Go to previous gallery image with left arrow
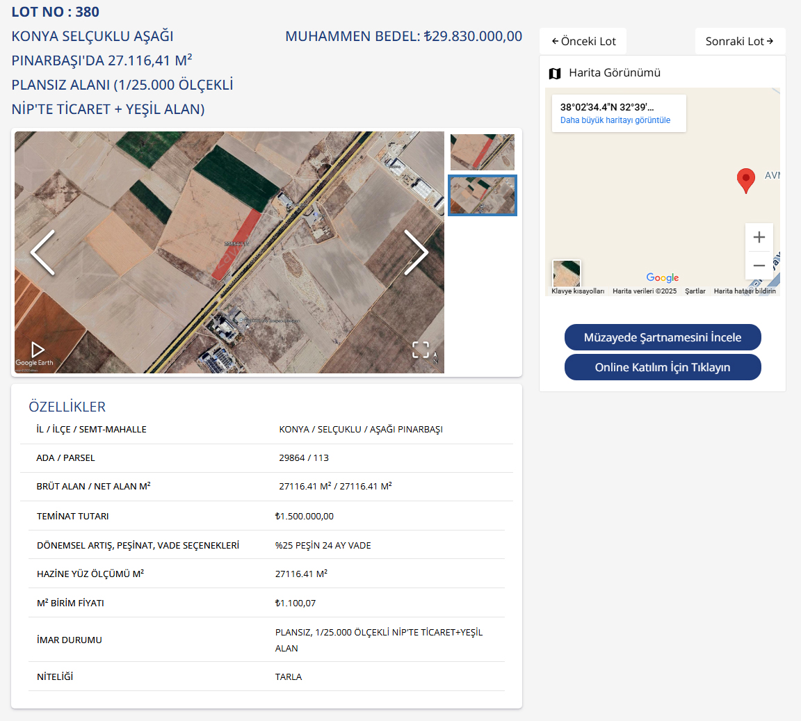 (43, 252)
